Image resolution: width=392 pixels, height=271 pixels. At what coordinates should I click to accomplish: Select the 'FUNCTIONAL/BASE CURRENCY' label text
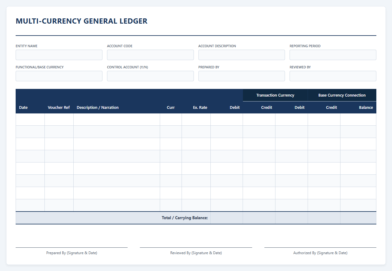point(40,67)
